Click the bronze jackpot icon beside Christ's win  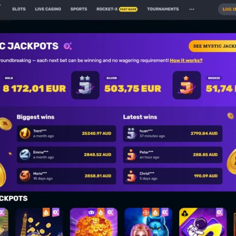coord(131,176)
